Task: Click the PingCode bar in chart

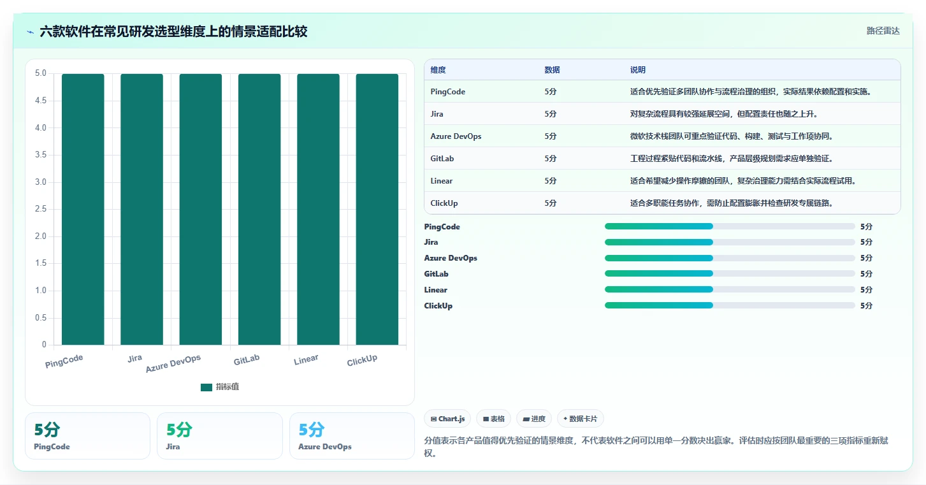Action: pyautogui.click(x=83, y=209)
